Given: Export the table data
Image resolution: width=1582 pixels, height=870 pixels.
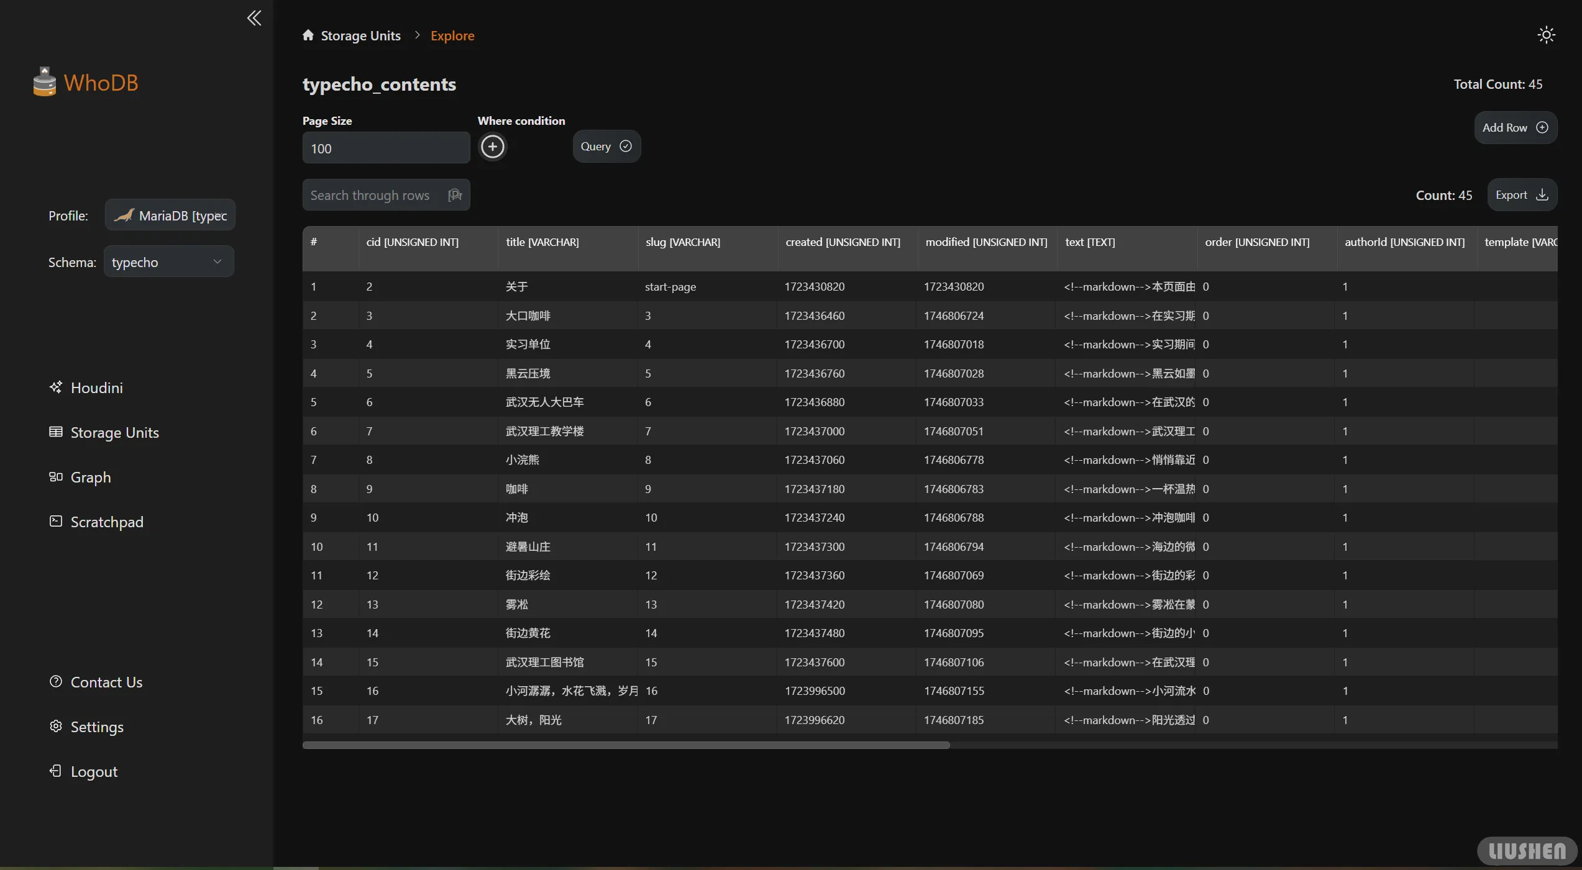Looking at the screenshot, I should pos(1521,196).
